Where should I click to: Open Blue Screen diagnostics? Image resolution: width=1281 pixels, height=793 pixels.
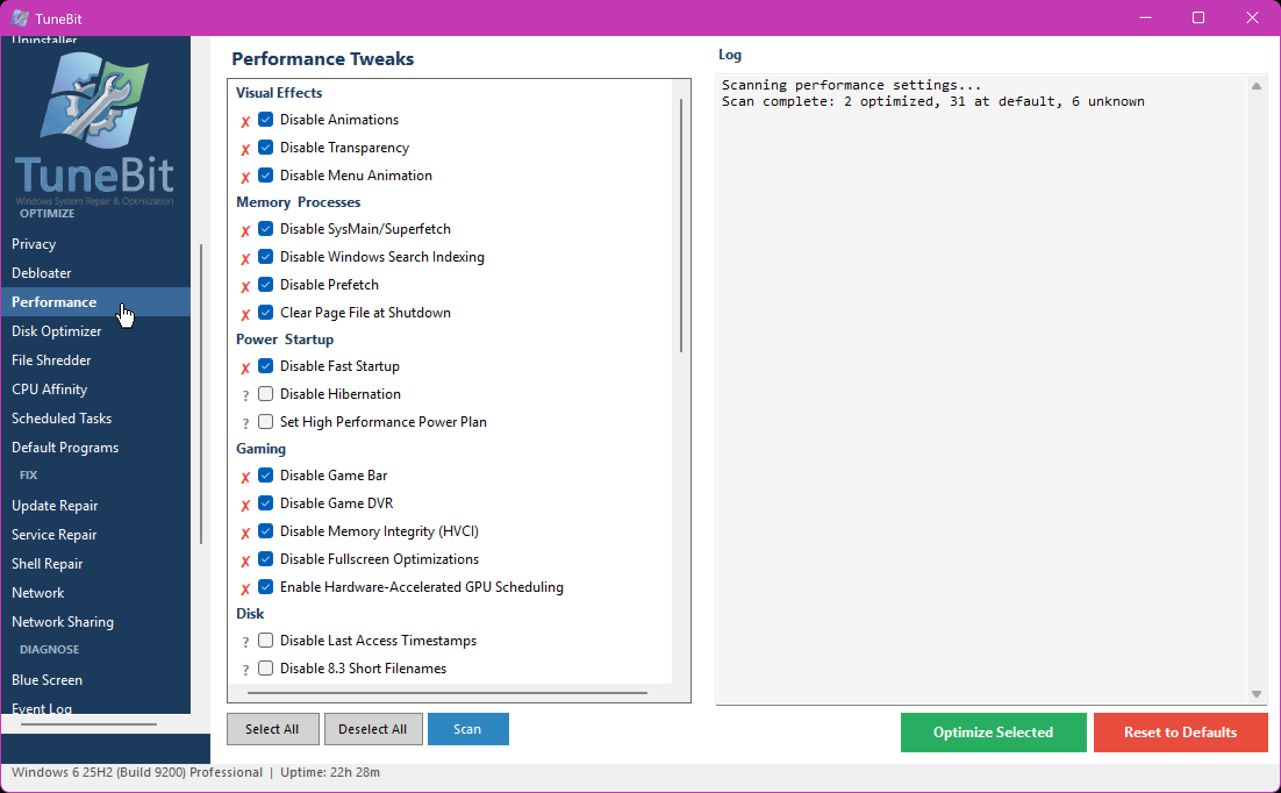96,680
